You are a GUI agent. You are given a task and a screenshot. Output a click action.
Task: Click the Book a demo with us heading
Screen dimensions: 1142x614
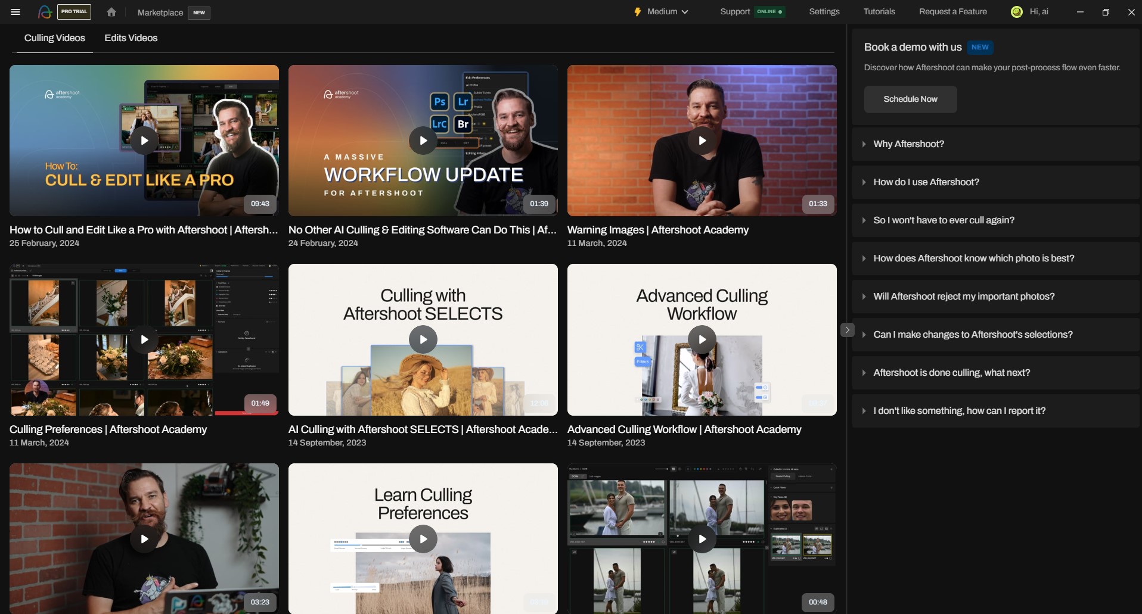coord(913,47)
